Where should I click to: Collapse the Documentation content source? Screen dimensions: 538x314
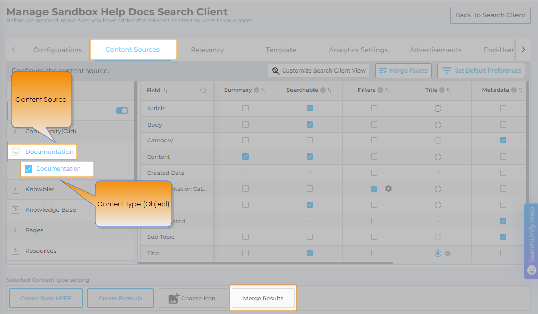coord(16,152)
